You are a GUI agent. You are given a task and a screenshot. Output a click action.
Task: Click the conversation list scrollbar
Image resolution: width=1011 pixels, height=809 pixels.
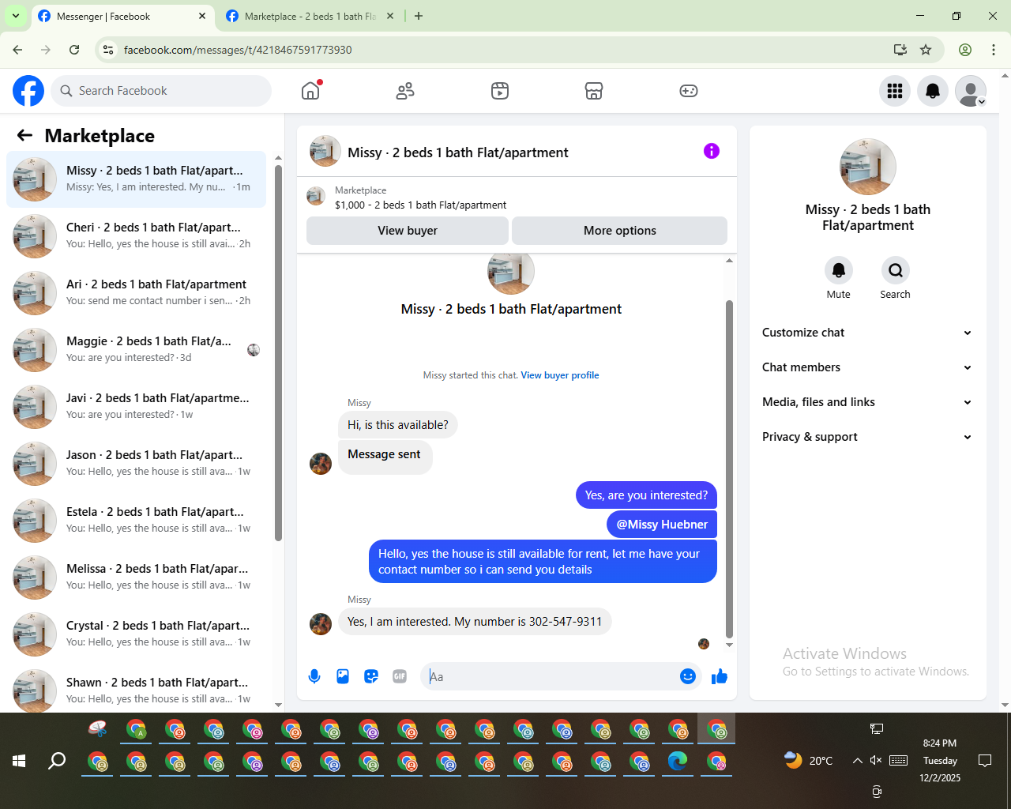[278, 353]
